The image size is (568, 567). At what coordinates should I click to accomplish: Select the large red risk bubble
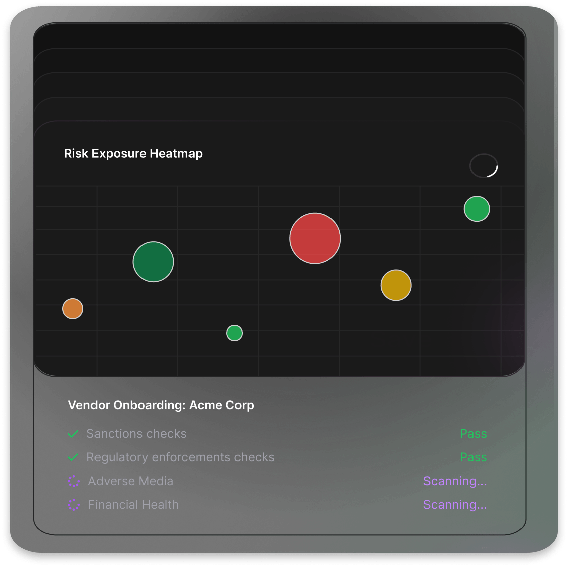point(315,238)
